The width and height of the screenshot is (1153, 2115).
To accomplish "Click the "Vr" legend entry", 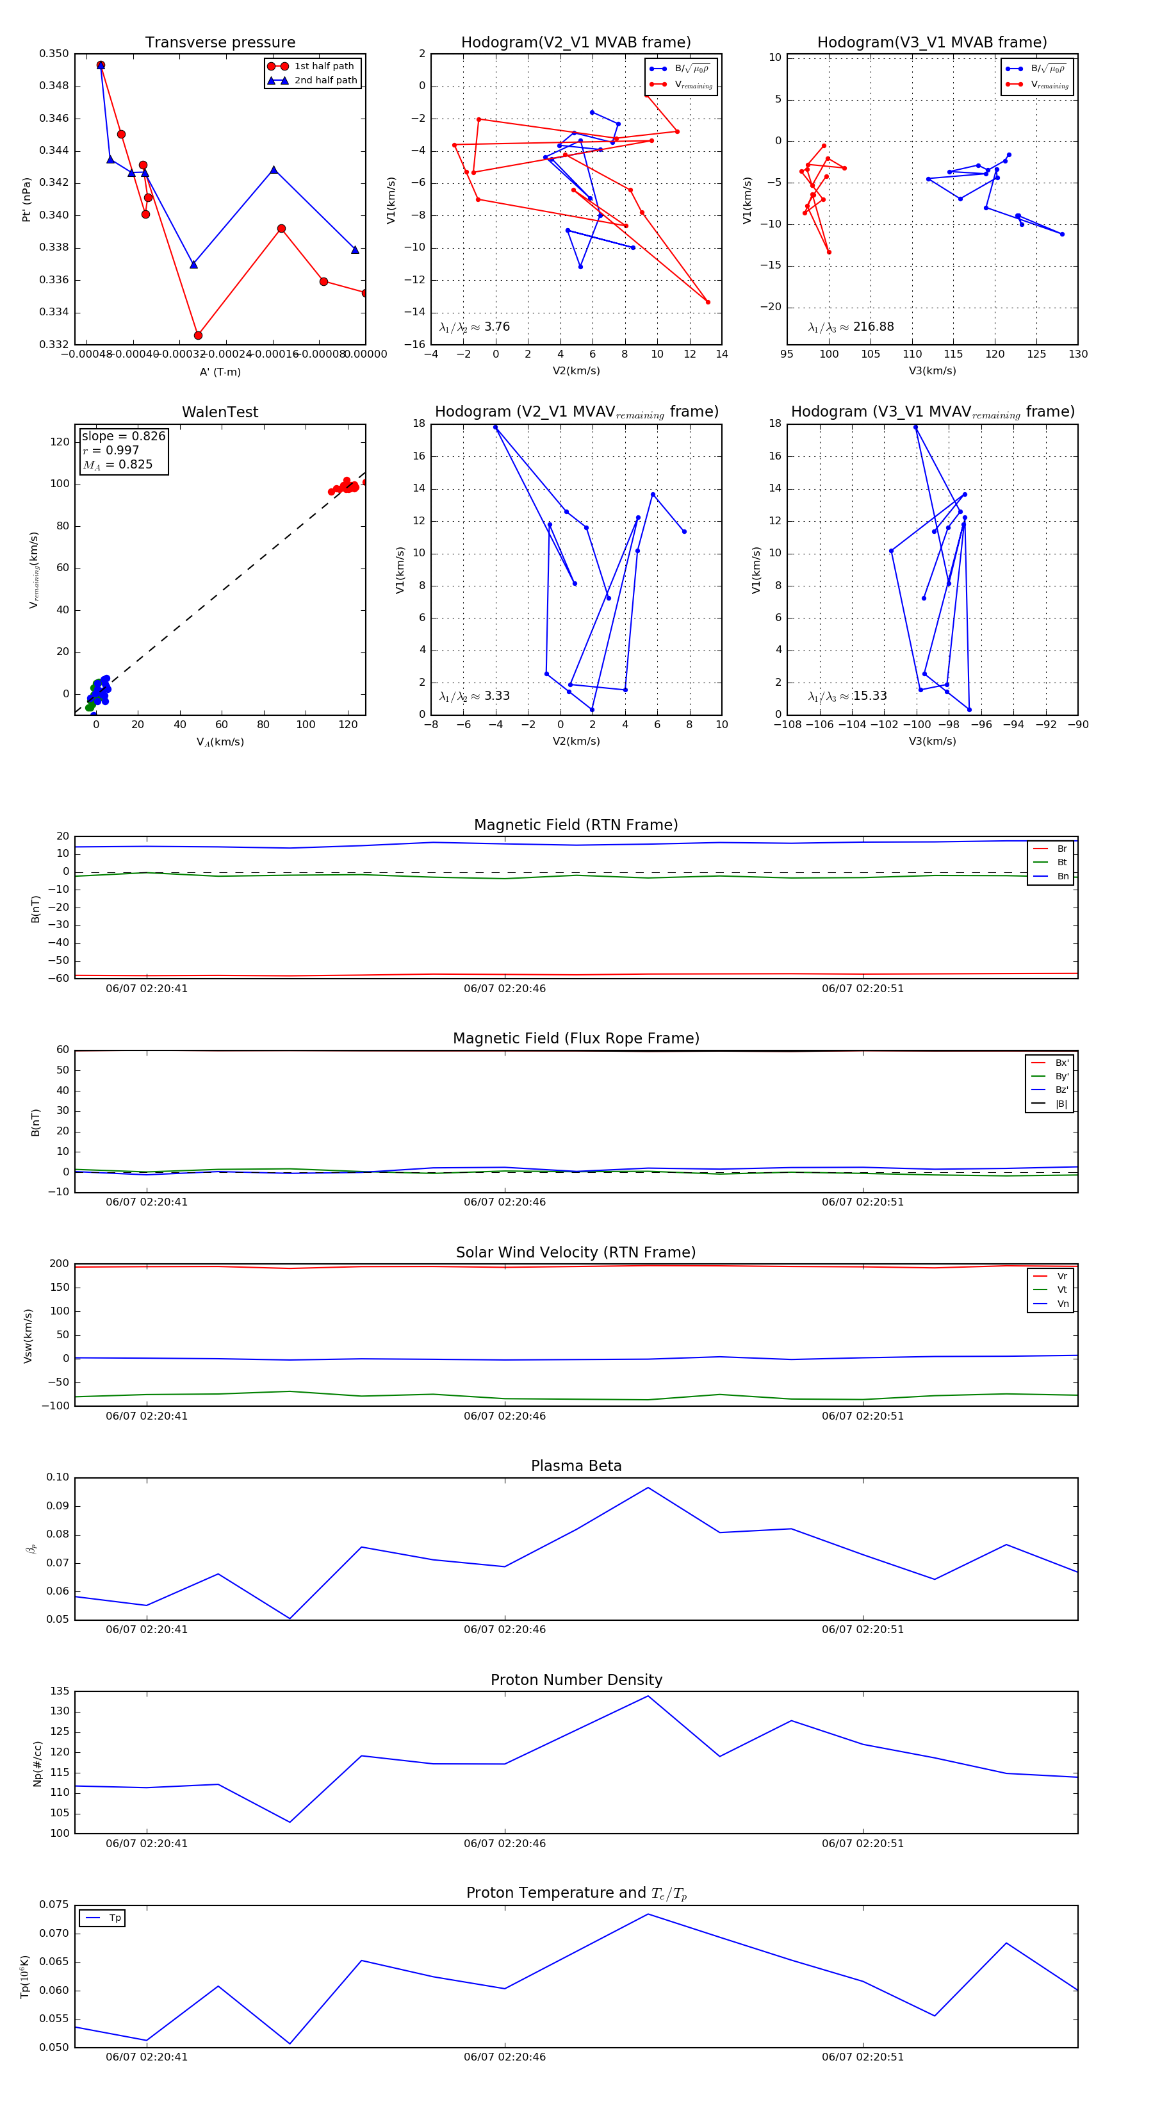I will [1051, 1276].
